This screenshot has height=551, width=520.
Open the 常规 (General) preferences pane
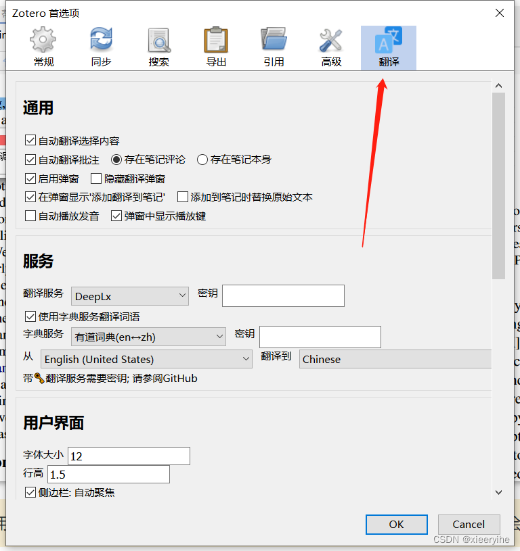(43, 47)
